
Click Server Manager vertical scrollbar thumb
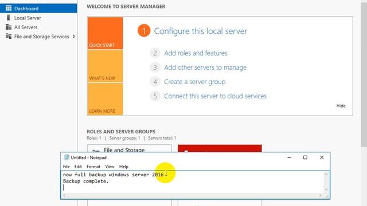pyautogui.click(x=364, y=75)
